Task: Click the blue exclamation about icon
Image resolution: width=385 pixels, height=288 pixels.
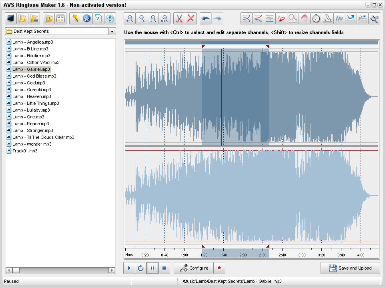Action: click(x=110, y=18)
